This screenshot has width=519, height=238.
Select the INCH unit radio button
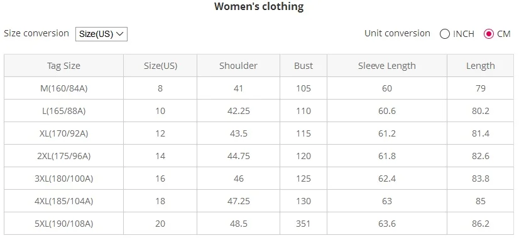444,34
